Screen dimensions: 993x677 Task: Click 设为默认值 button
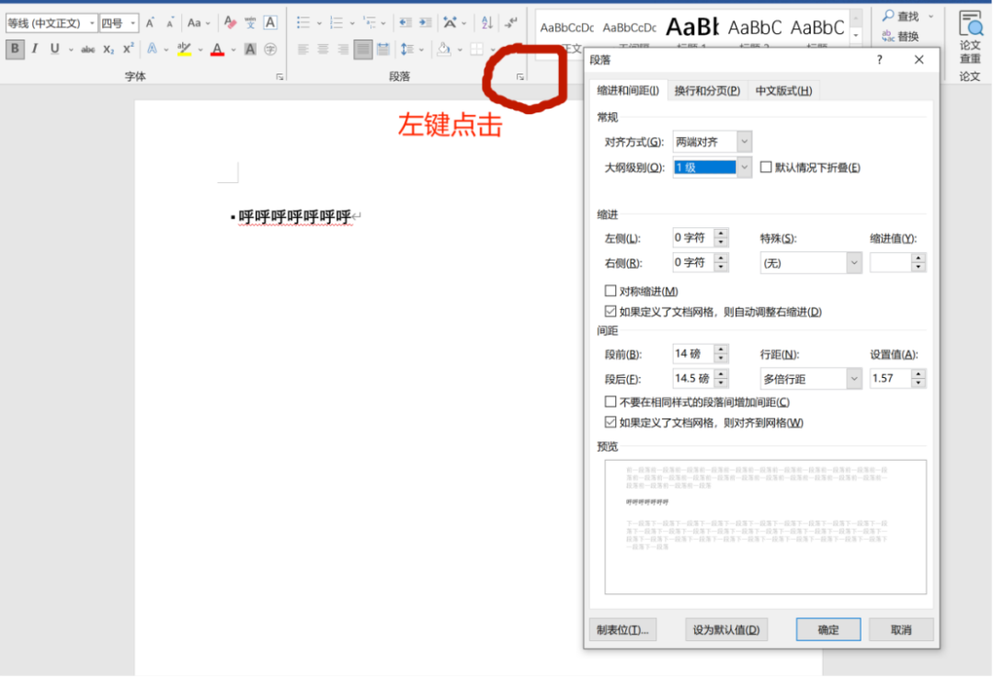(x=726, y=630)
